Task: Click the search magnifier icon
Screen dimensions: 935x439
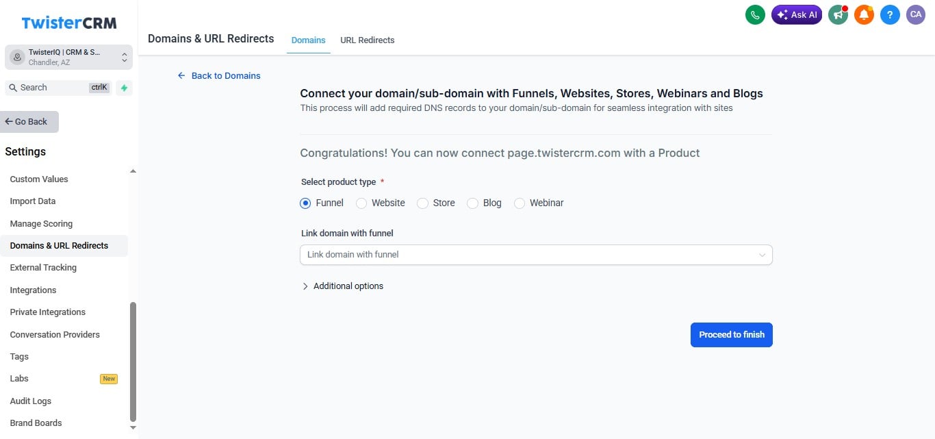Action: click(x=13, y=88)
